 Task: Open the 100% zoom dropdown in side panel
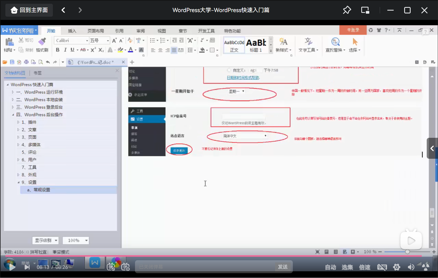coord(76,240)
